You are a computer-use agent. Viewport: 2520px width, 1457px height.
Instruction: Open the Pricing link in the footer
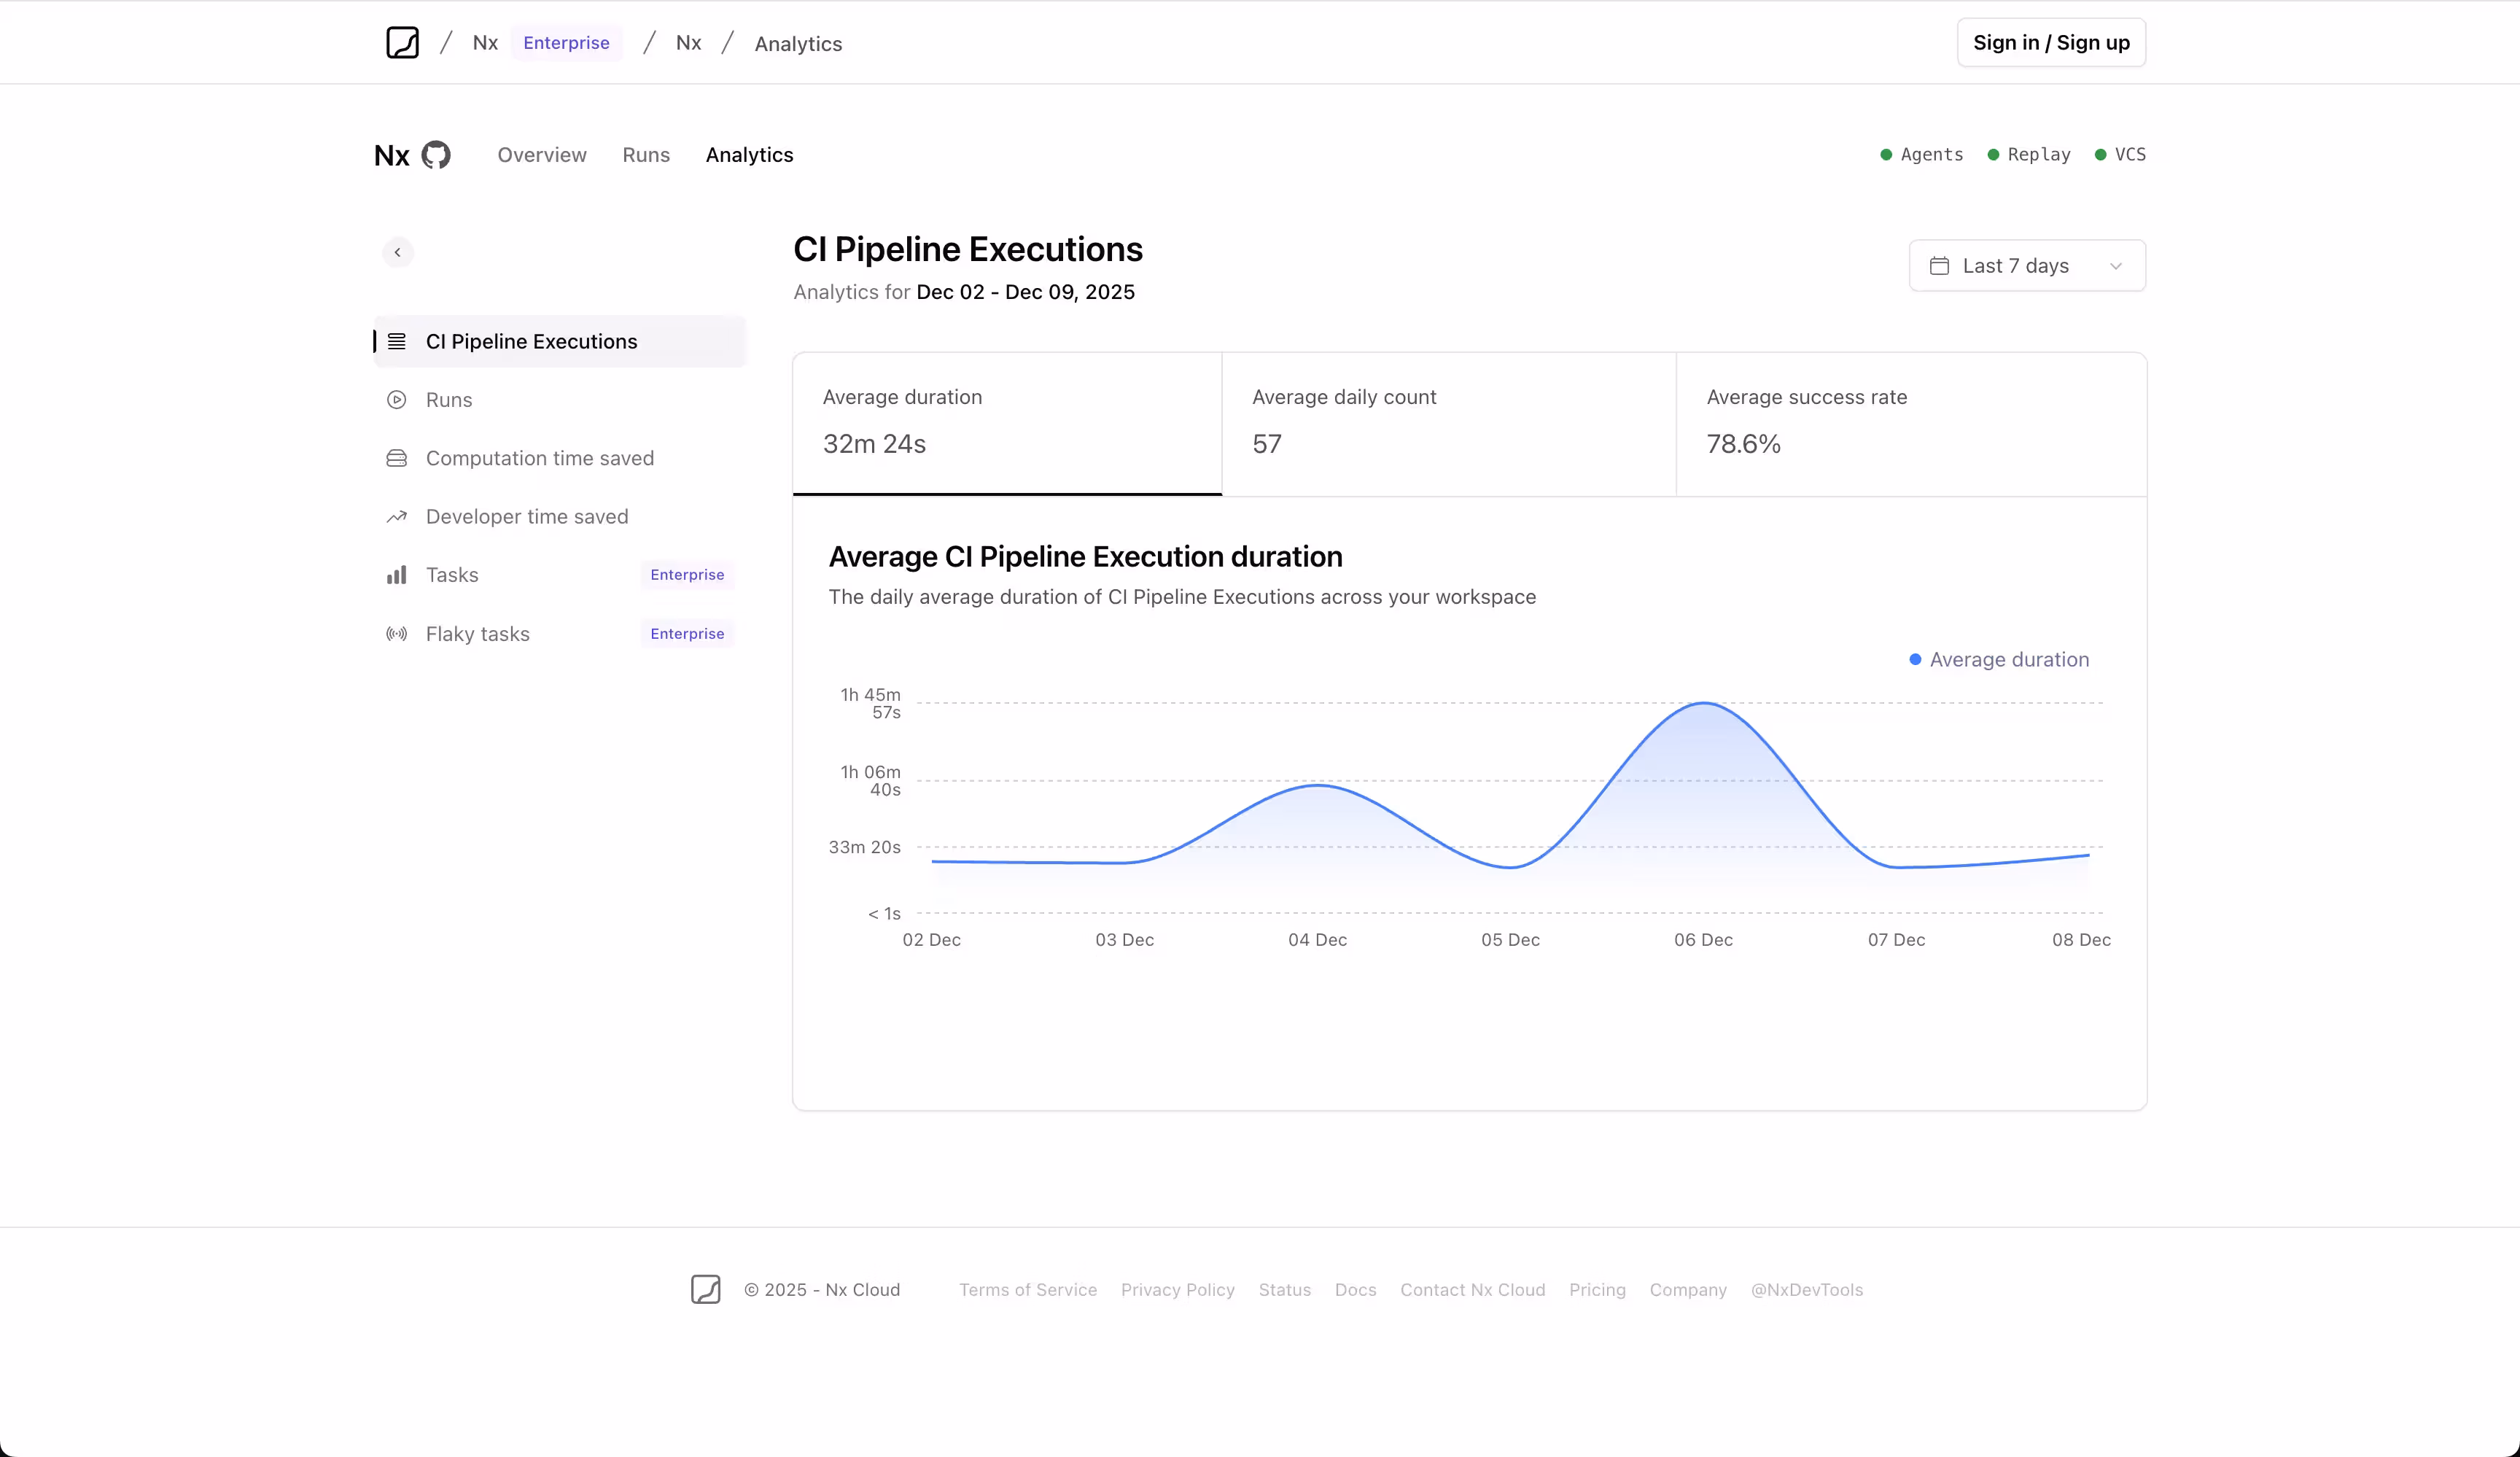point(1596,1290)
